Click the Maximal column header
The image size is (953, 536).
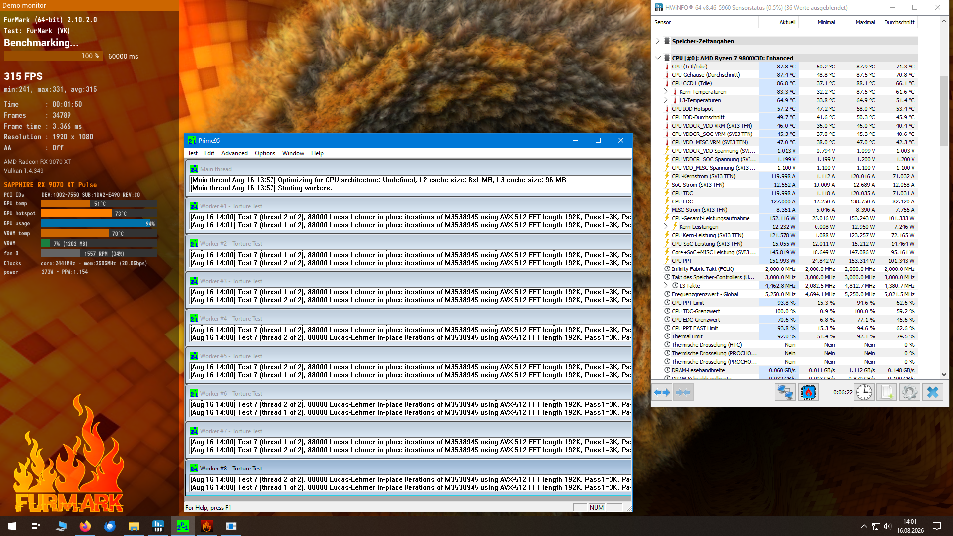pos(858,22)
